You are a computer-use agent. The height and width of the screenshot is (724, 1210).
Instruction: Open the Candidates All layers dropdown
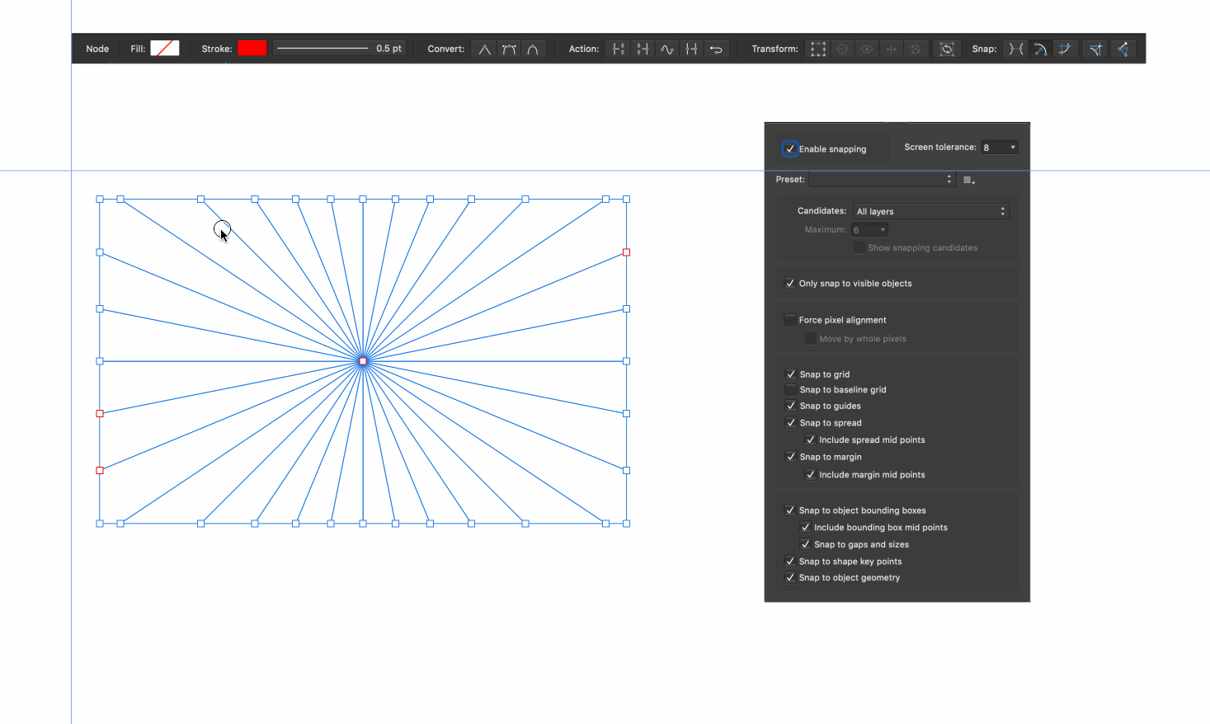[x=930, y=212]
